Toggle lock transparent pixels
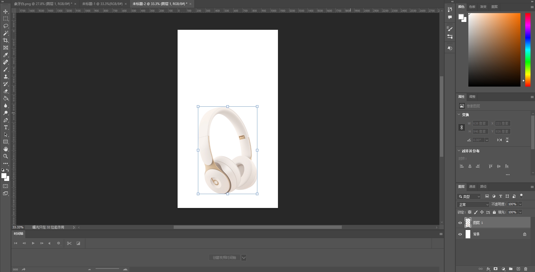Viewport: 535px width, 272px height. point(470,212)
